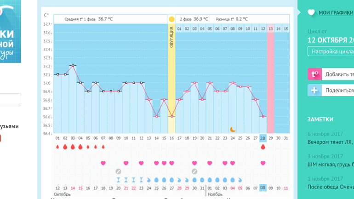Select the crescent moon icon on day 24
The image size is (354, 199).
[x=233, y=130]
